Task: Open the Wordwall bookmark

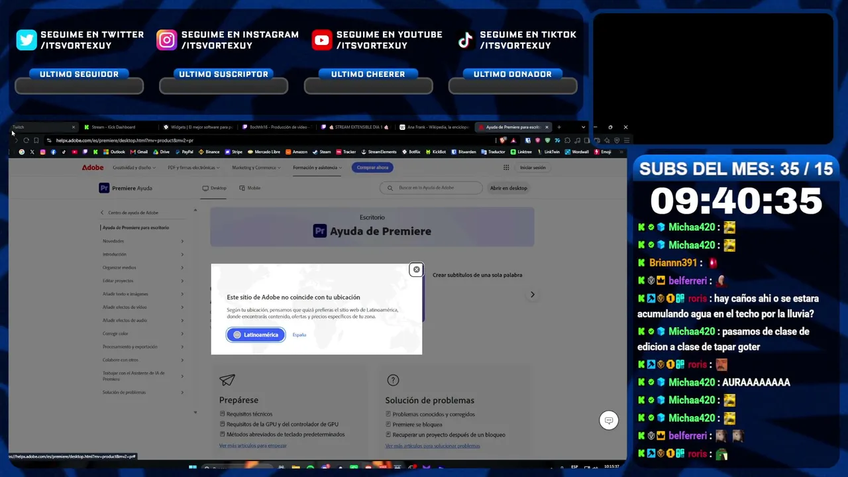Action: tap(578, 152)
